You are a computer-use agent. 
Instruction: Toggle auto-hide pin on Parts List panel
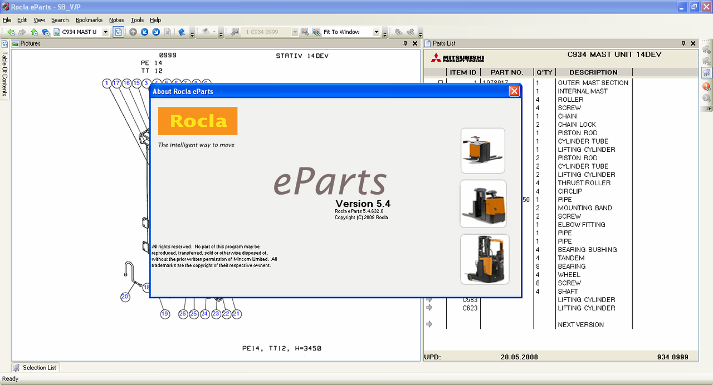pyautogui.click(x=683, y=43)
